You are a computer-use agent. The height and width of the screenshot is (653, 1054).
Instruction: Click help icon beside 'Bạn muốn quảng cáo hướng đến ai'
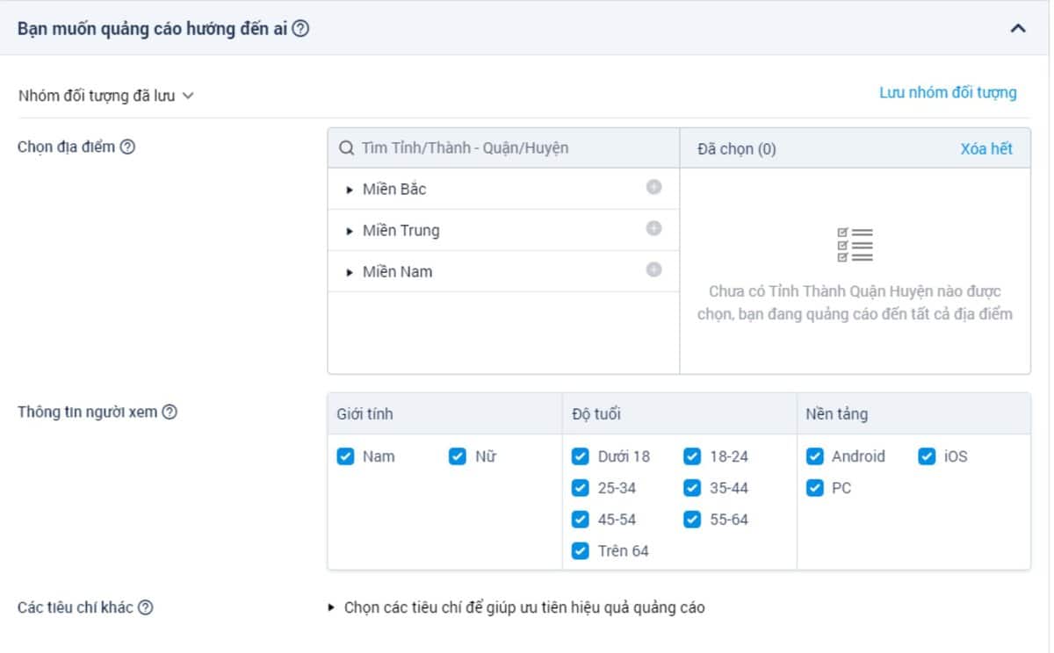(300, 29)
